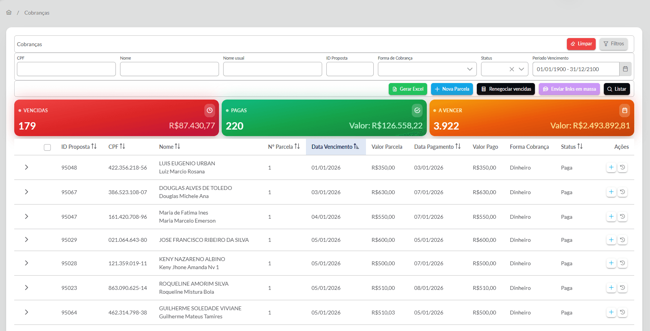The height and width of the screenshot is (331, 650).
Task: Focus the CPF input field
Action: point(66,69)
